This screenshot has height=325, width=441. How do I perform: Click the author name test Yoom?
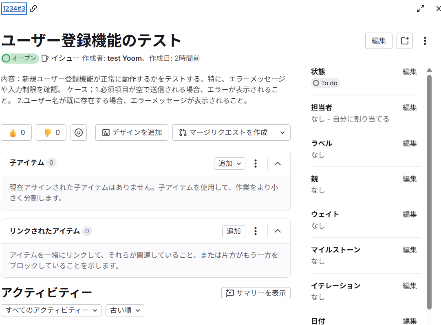pos(124,58)
